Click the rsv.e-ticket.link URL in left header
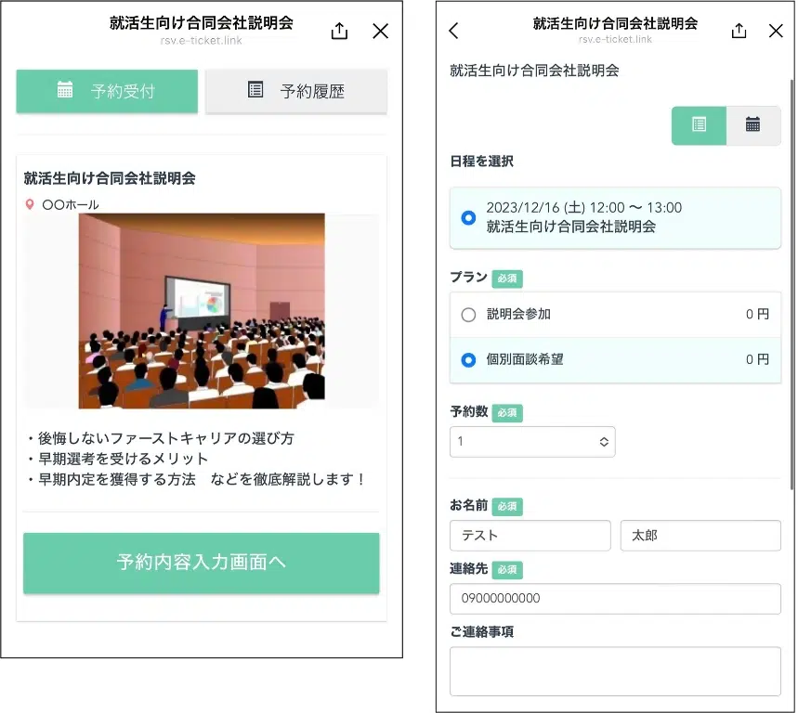This screenshot has width=798, height=713. click(201, 41)
